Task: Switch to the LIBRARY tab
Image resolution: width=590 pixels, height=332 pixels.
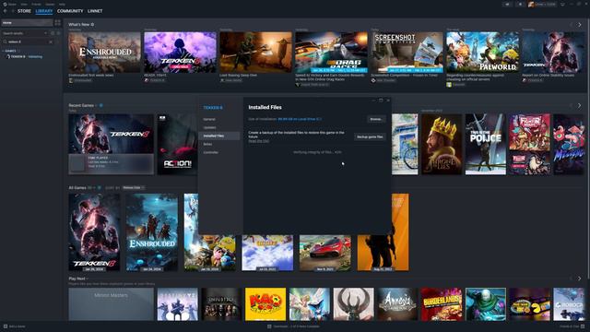Action: coord(44,11)
